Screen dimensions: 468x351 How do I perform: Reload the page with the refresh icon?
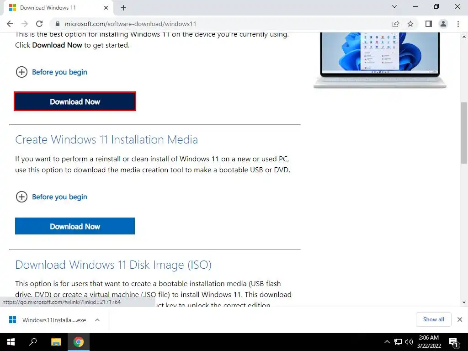39,24
